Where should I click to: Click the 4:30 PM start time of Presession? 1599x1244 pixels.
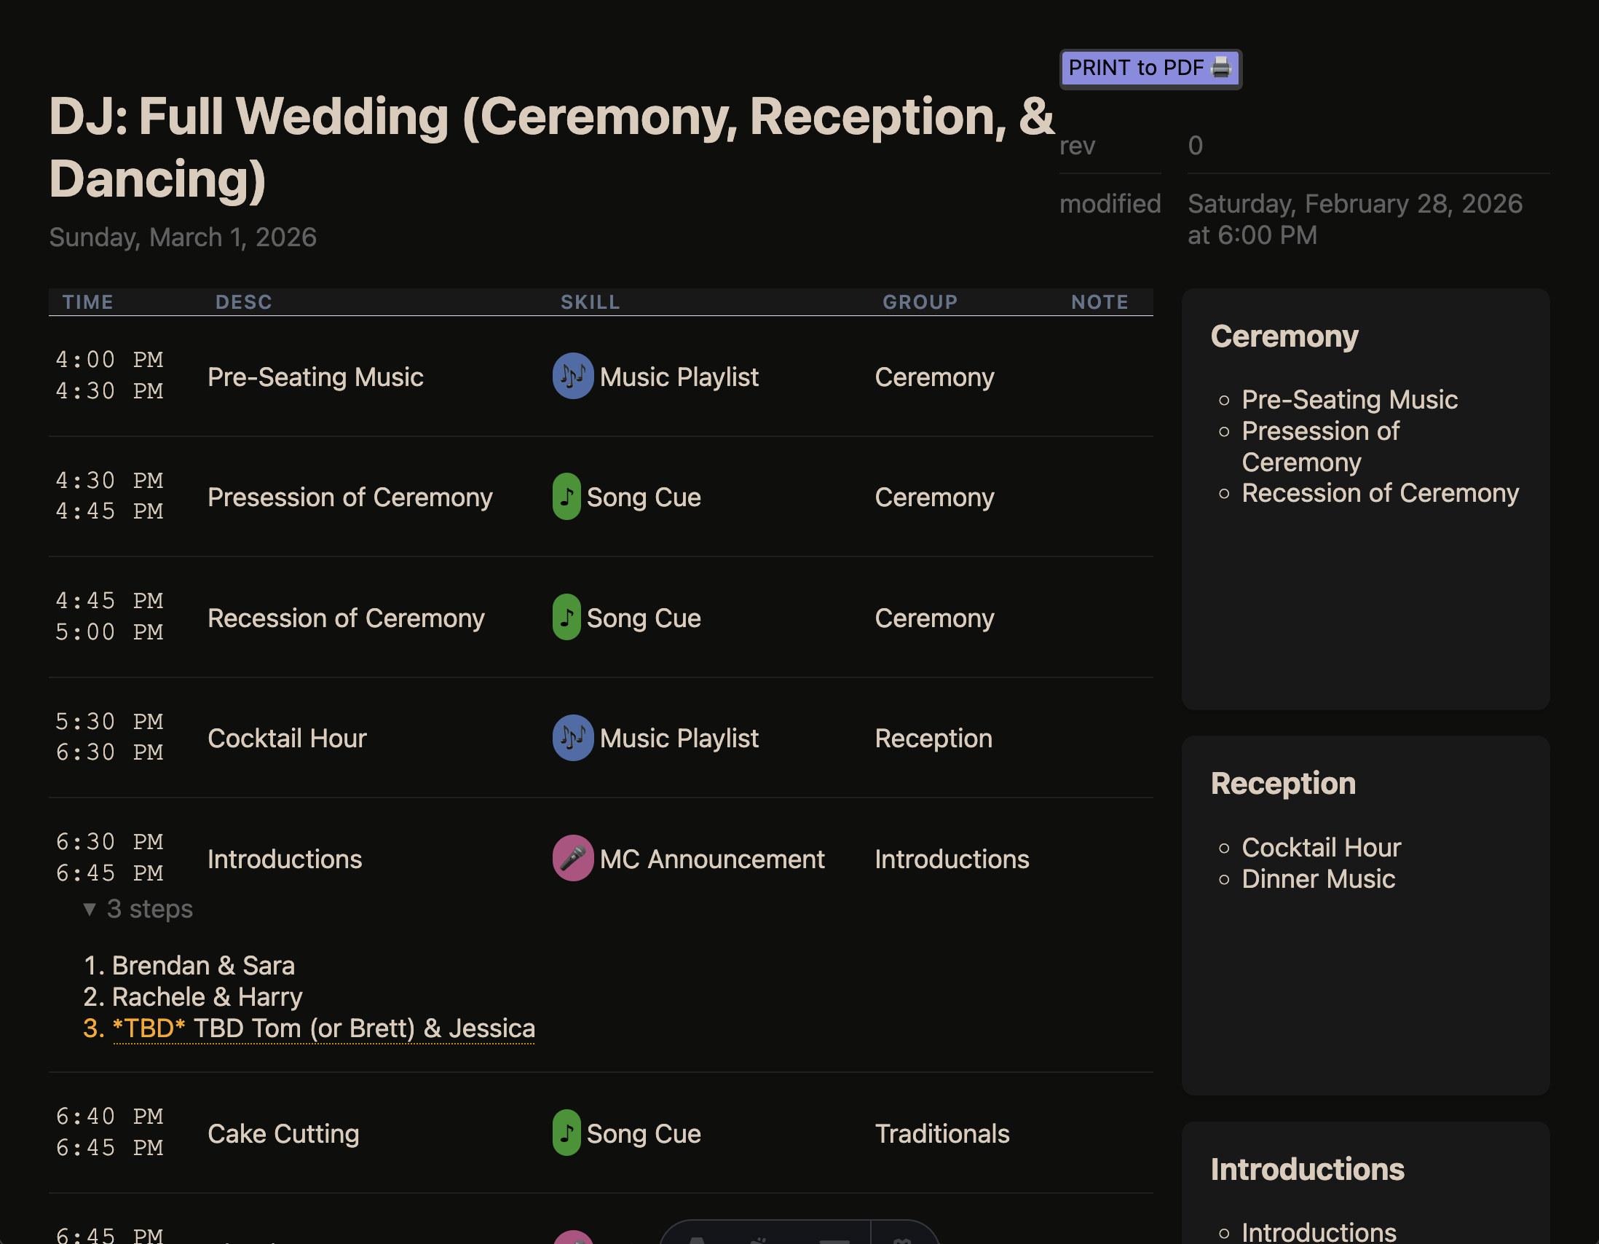pyautogui.click(x=110, y=480)
